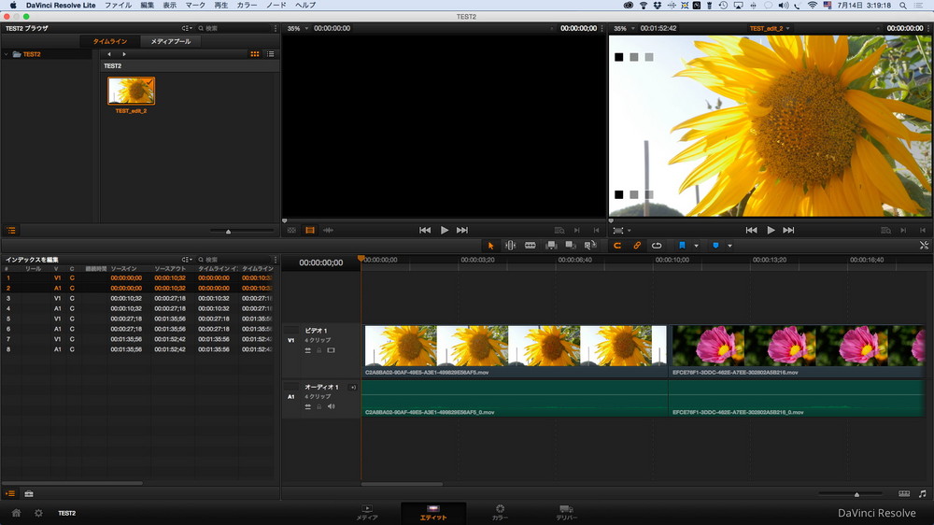Viewport: 934px width, 525px height.
Task: Click the loop link icon in toolbar
Action: pos(657,246)
